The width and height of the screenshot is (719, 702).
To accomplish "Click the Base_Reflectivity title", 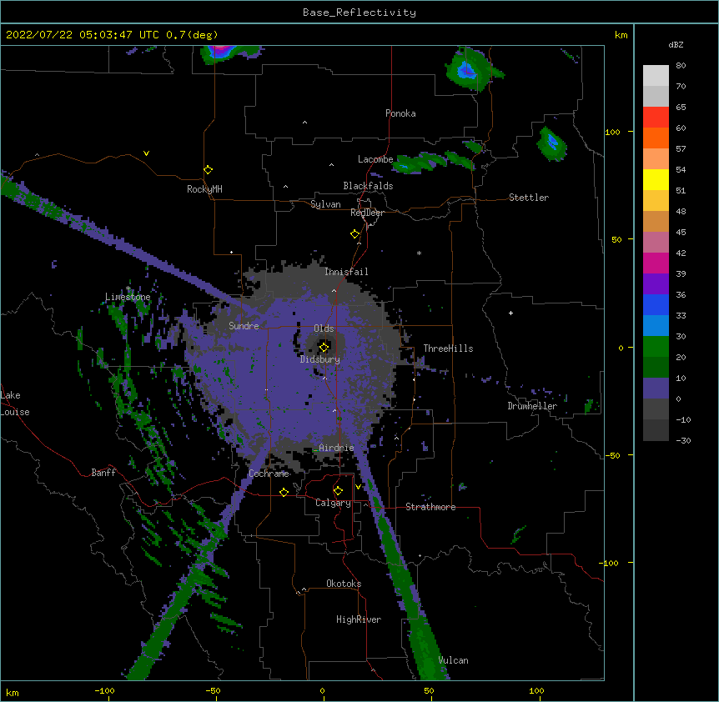I will tap(359, 13).
